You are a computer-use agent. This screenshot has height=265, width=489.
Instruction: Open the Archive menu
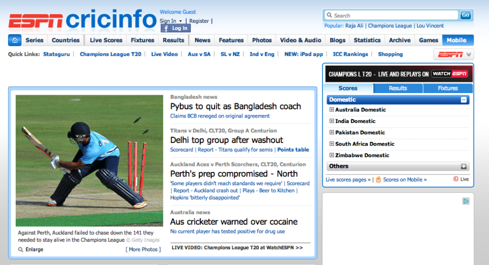(400, 40)
